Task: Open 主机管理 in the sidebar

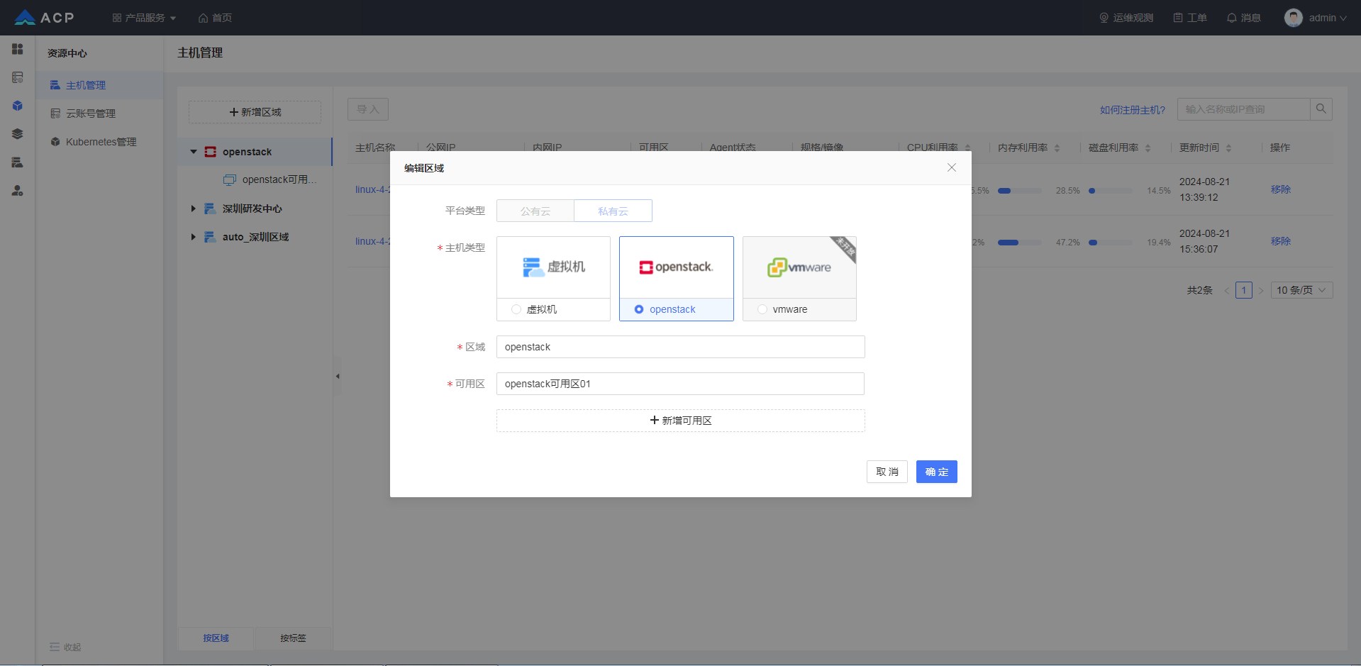Action: 99,85
